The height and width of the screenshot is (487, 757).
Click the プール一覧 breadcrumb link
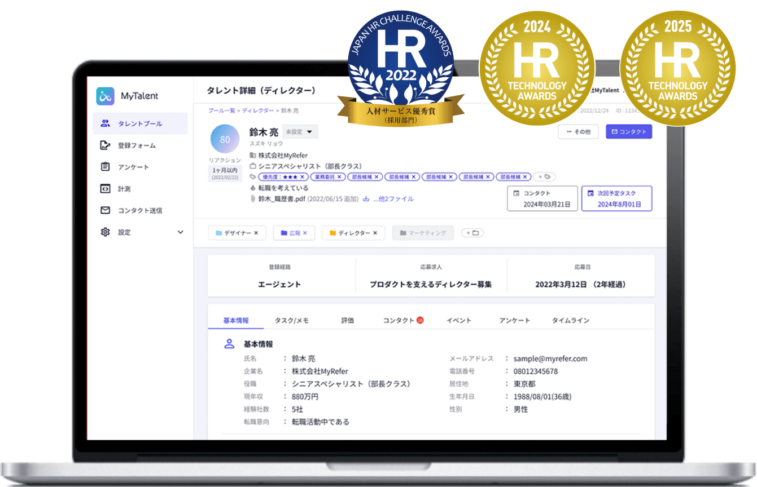tap(221, 110)
